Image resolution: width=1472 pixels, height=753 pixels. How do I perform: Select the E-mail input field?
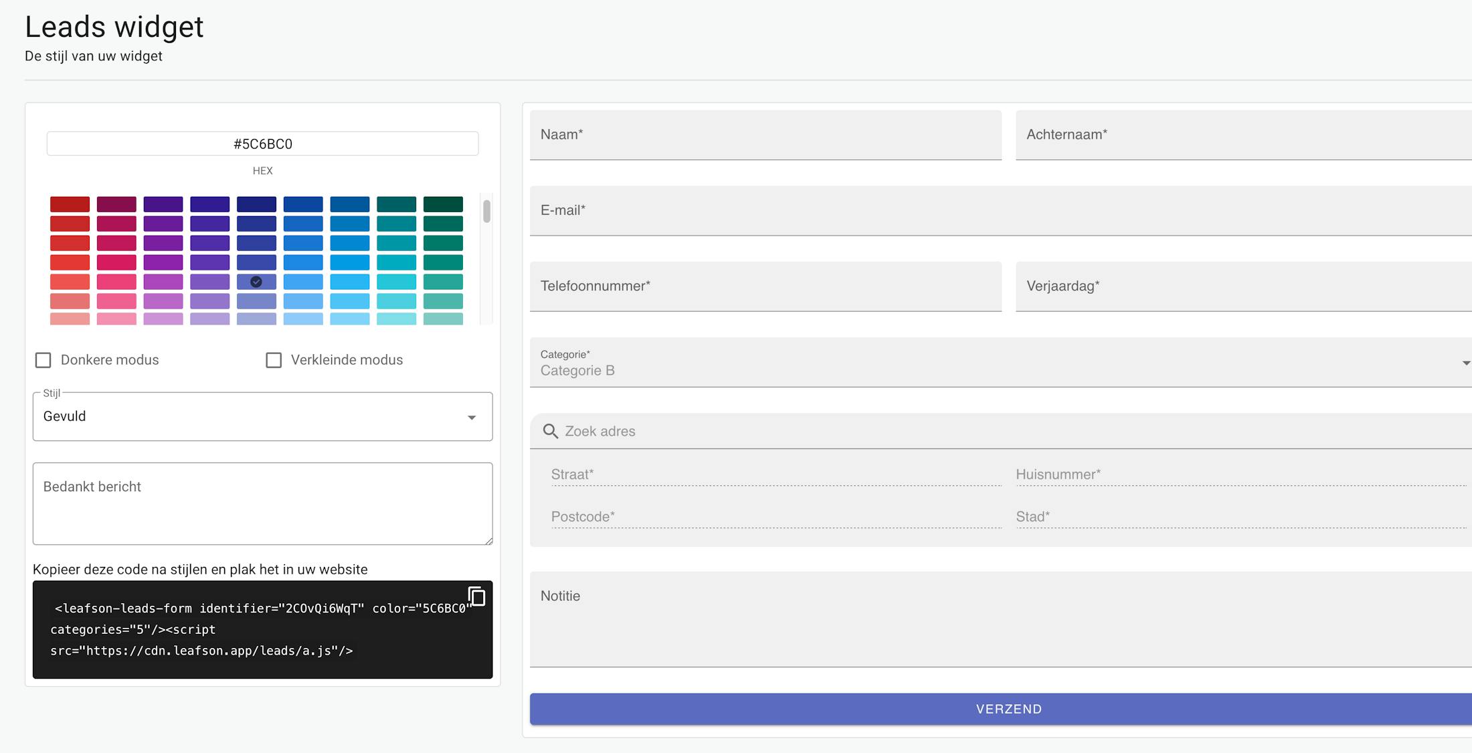[1002, 211]
